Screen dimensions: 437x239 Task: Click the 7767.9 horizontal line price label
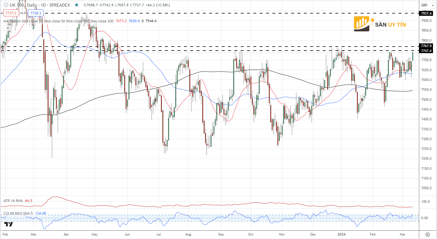pos(426,46)
